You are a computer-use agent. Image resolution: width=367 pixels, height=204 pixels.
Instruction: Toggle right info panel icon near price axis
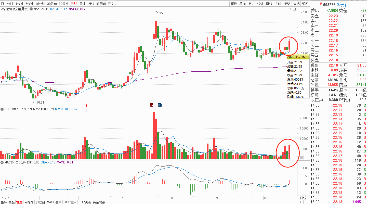pos(295,9)
